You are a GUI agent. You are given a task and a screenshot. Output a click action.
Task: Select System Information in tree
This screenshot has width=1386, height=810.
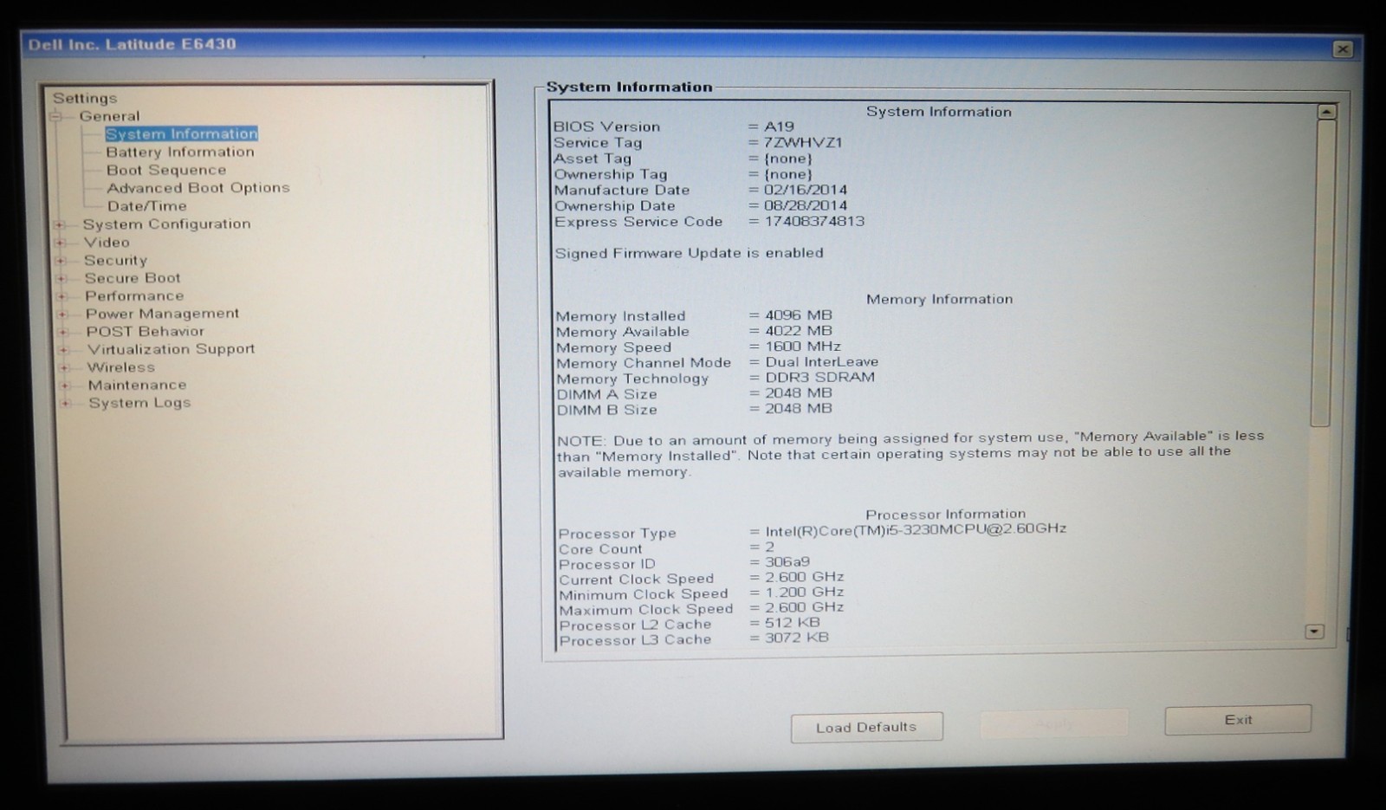(182, 133)
